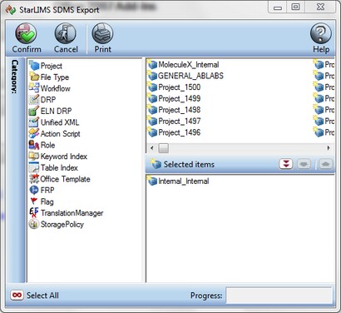Select the Project_1499 list entry
This screenshot has height=313, width=341.
point(174,98)
